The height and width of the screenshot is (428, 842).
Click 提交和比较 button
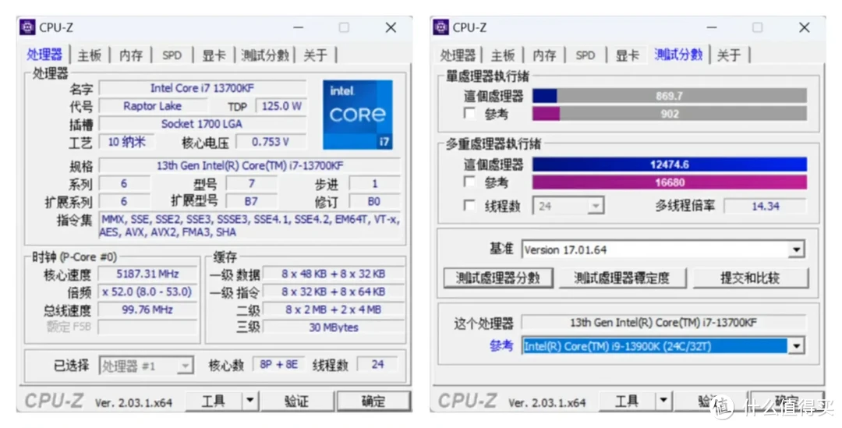pyautogui.click(x=750, y=278)
